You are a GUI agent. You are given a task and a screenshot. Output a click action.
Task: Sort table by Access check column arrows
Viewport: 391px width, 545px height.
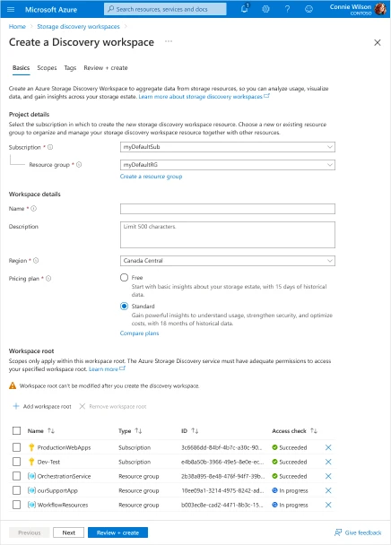pos(314,430)
